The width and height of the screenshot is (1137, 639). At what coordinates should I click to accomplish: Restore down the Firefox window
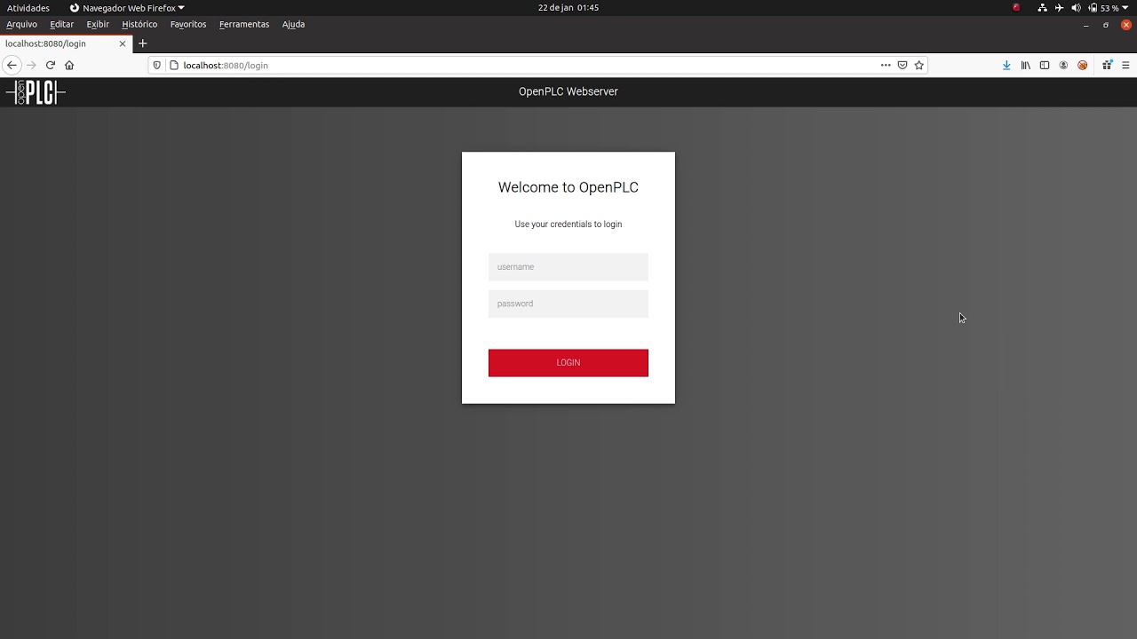coord(1106,25)
